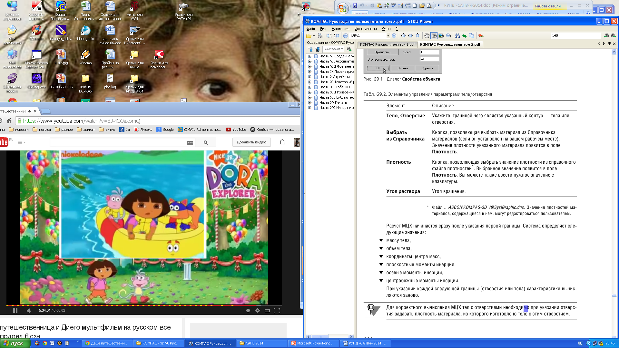
Task: Expand 'Часть XVI Импорт' tree node
Action: pos(310,108)
